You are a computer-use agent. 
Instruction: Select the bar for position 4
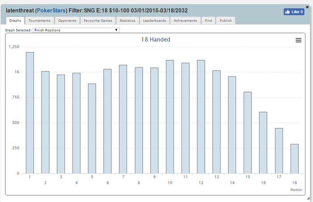pyautogui.click(x=76, y=123)
